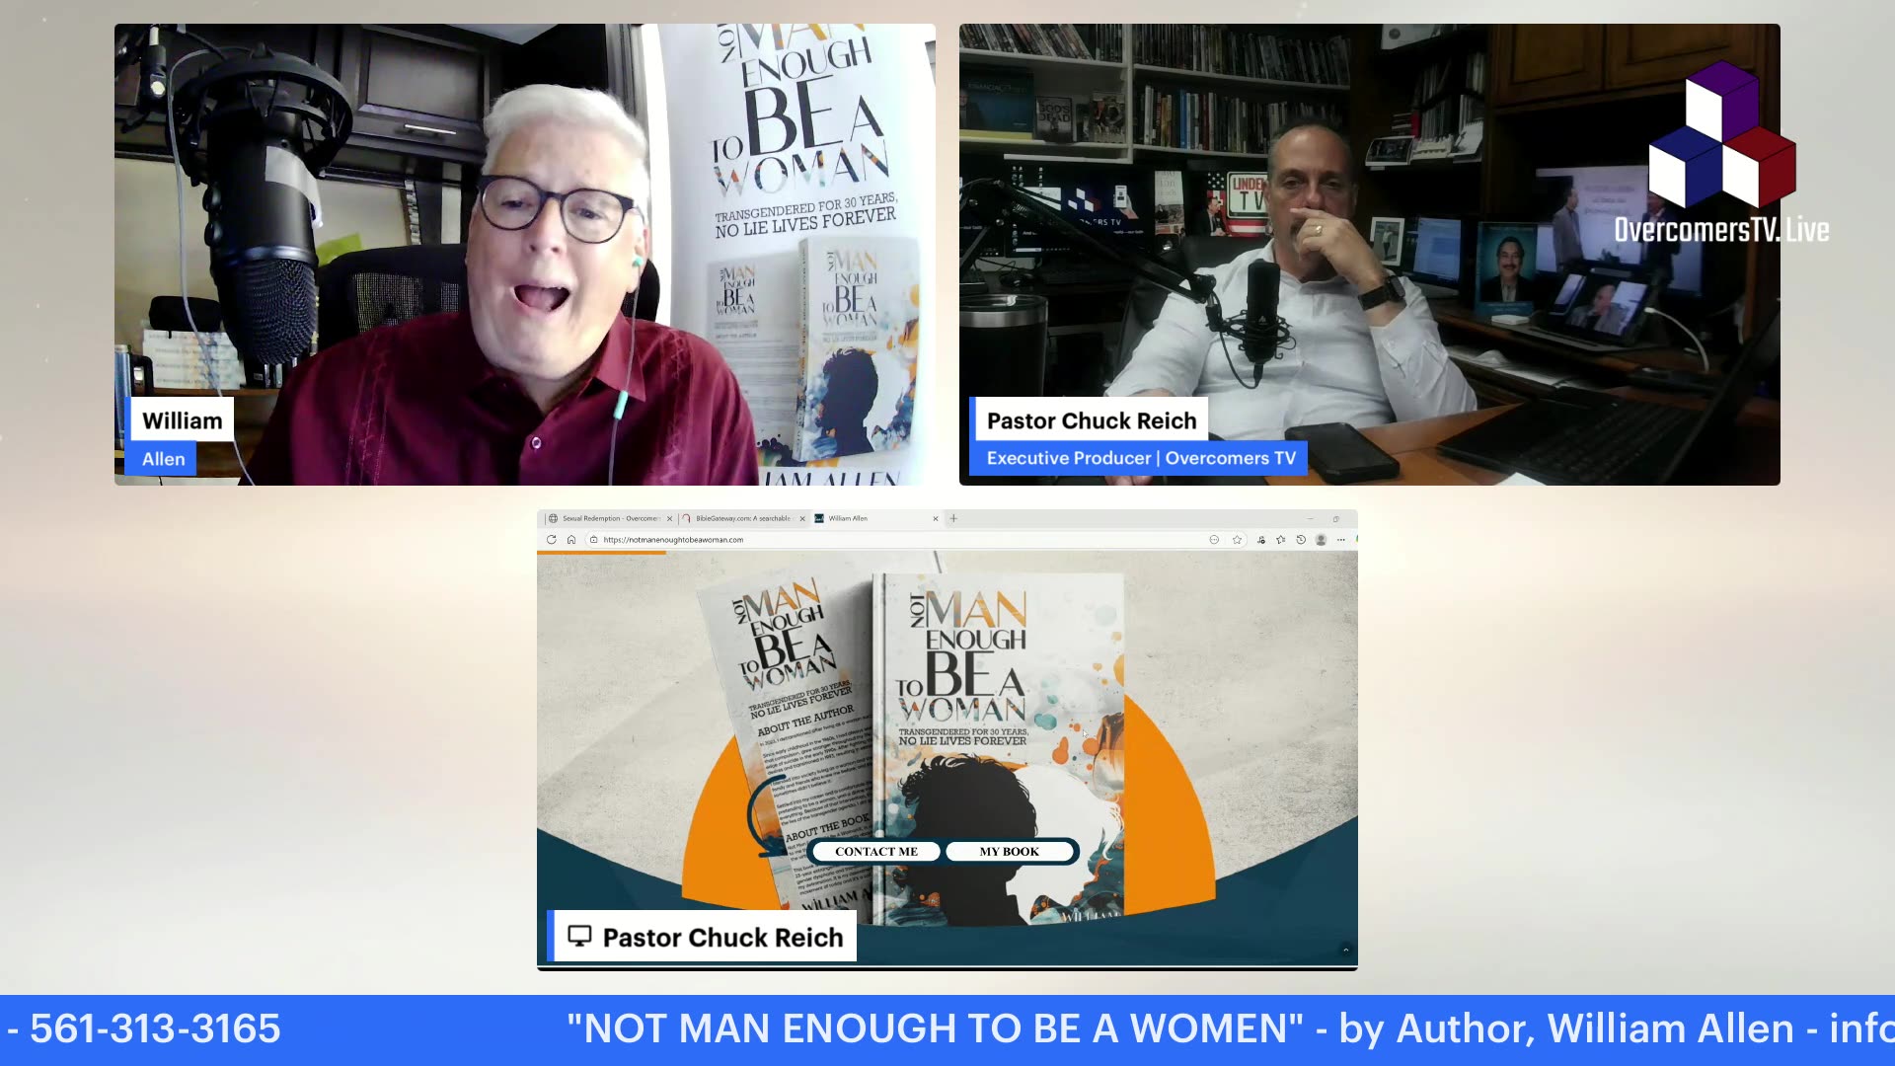Open the browser history icon

tap(1301, 540)
